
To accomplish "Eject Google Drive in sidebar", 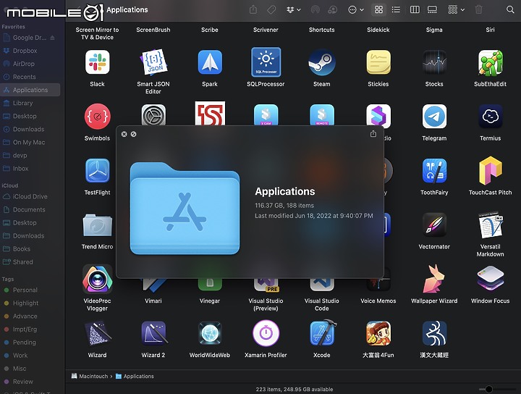I will coord(52,38).
